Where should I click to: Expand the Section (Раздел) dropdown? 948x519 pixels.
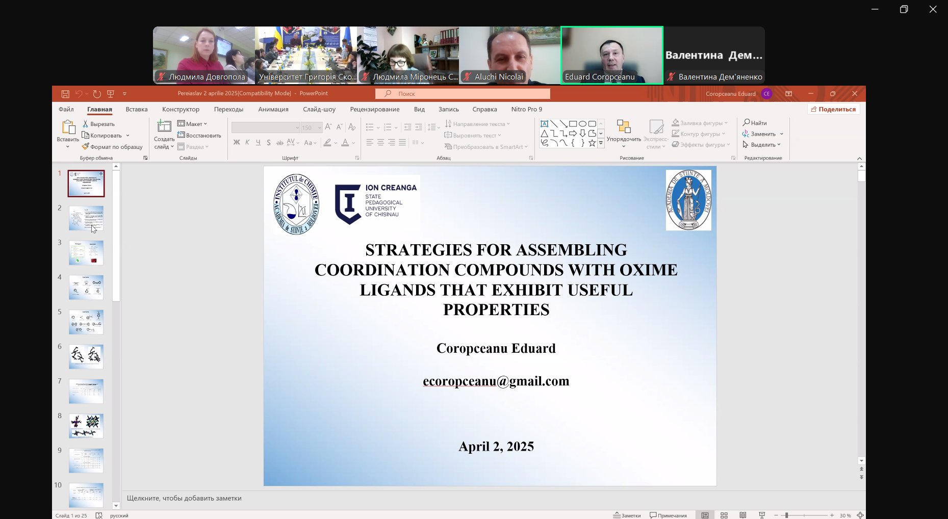pyautogui.click(x=193, y=147)
